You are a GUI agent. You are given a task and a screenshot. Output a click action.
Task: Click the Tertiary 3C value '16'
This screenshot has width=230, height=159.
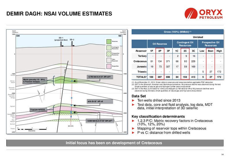tap(194, 56)
